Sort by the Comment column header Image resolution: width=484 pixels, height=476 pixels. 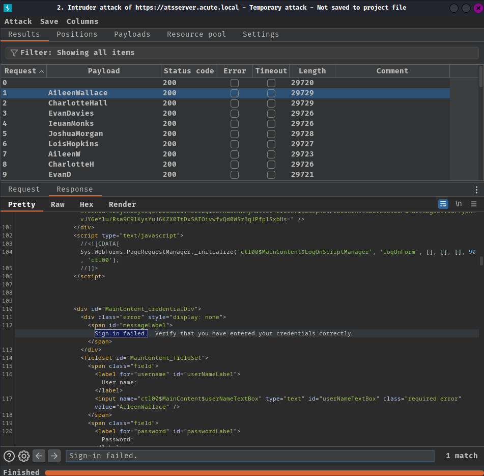(x=392, y=71)
